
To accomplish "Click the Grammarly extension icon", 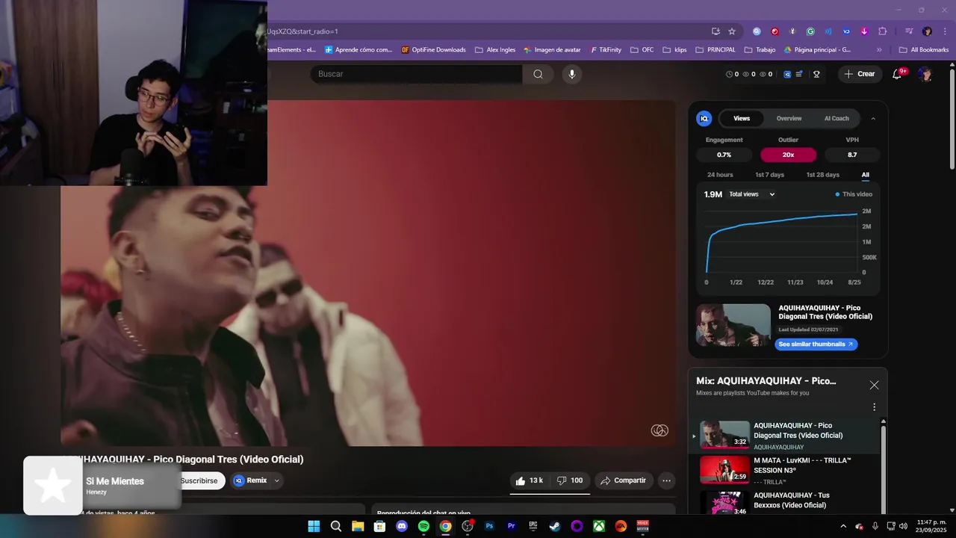I will (810, 31).
